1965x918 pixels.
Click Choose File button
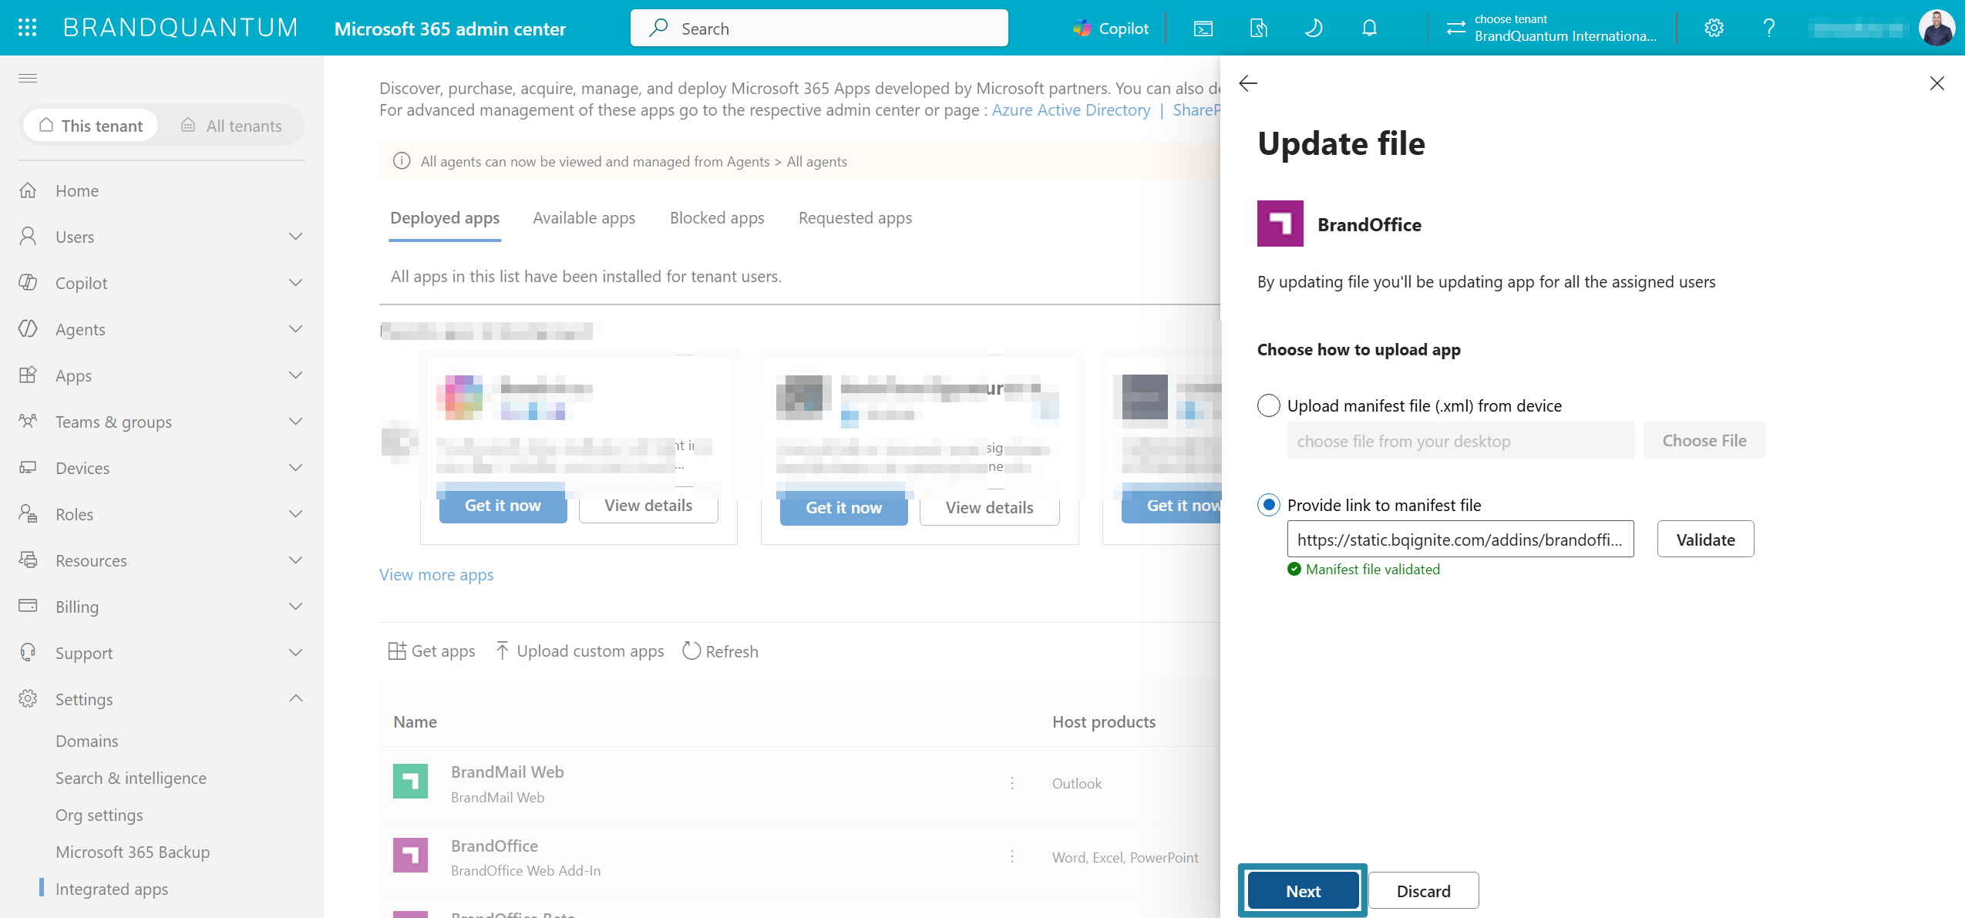pos(1704,440)
